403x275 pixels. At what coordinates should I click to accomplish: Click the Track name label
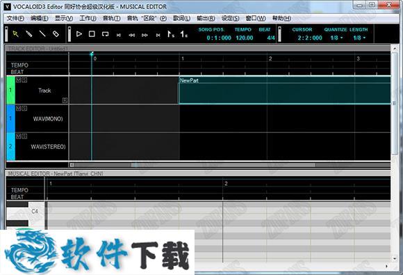(x=44, y=91)
